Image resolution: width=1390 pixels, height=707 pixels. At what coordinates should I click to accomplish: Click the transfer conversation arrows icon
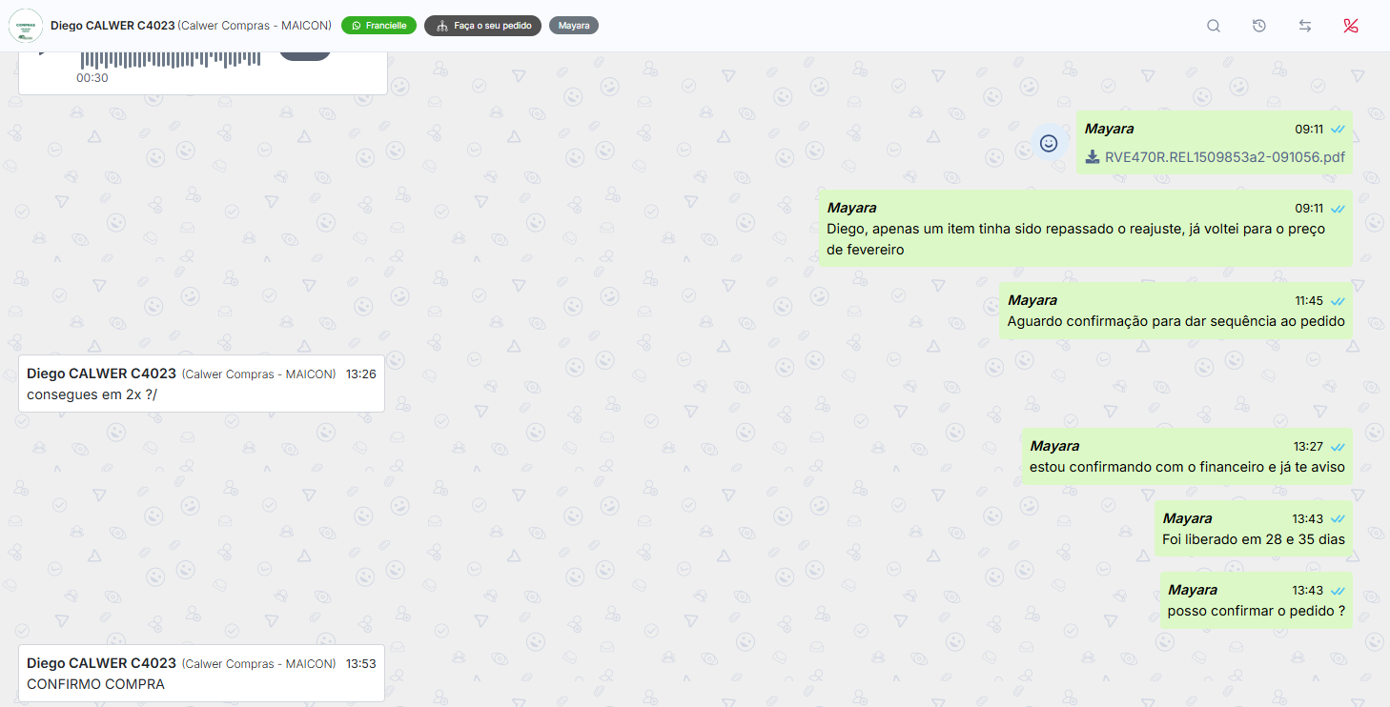click(1305, 26)
